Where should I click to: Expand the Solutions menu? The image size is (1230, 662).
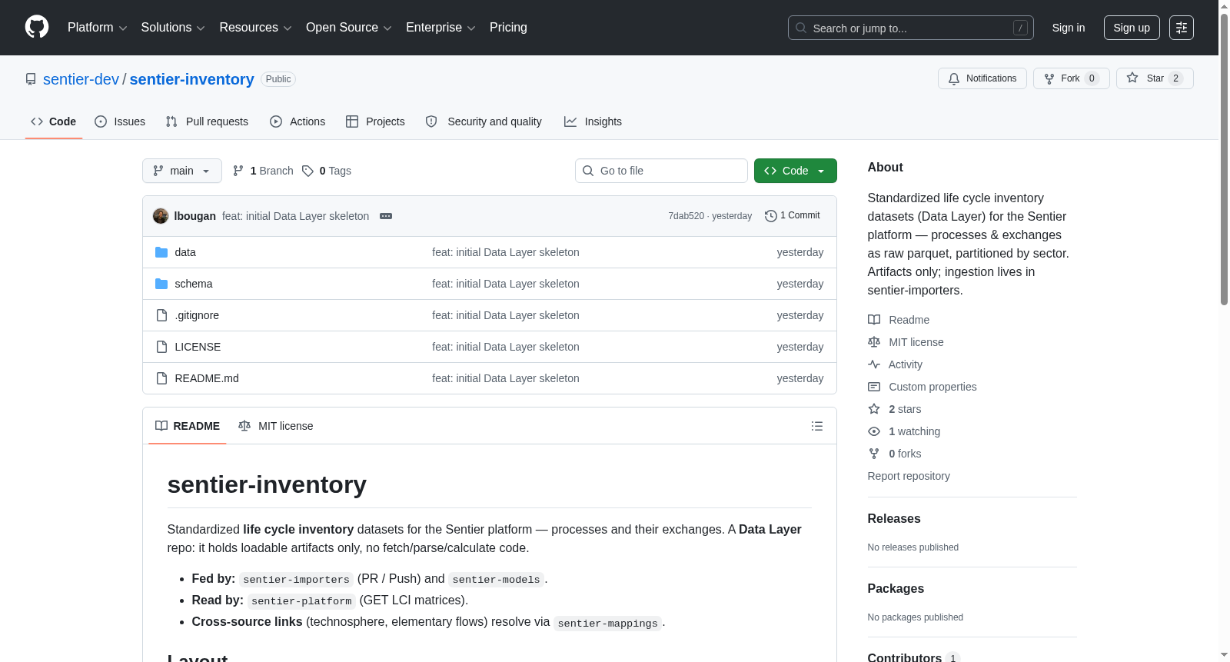click(173, 28)
